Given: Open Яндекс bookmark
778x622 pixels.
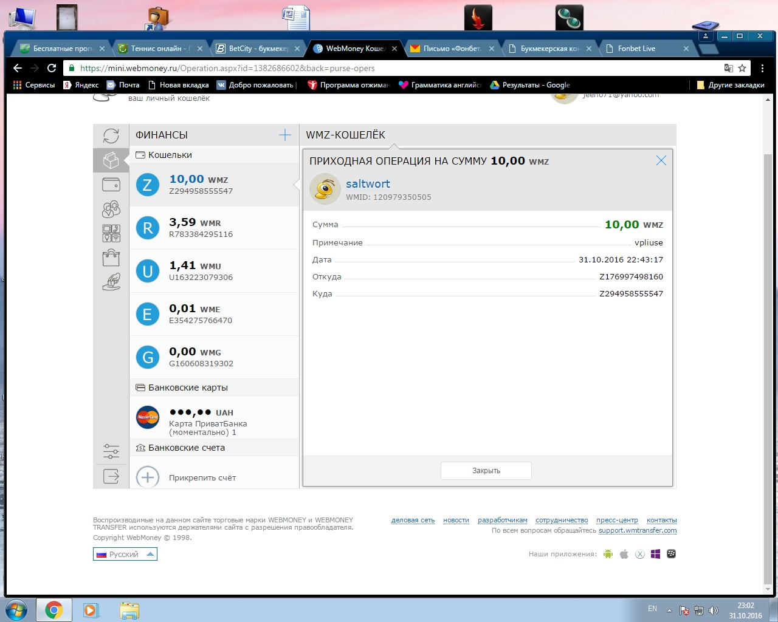Looking at the screenshot, I should coord(81,85).
